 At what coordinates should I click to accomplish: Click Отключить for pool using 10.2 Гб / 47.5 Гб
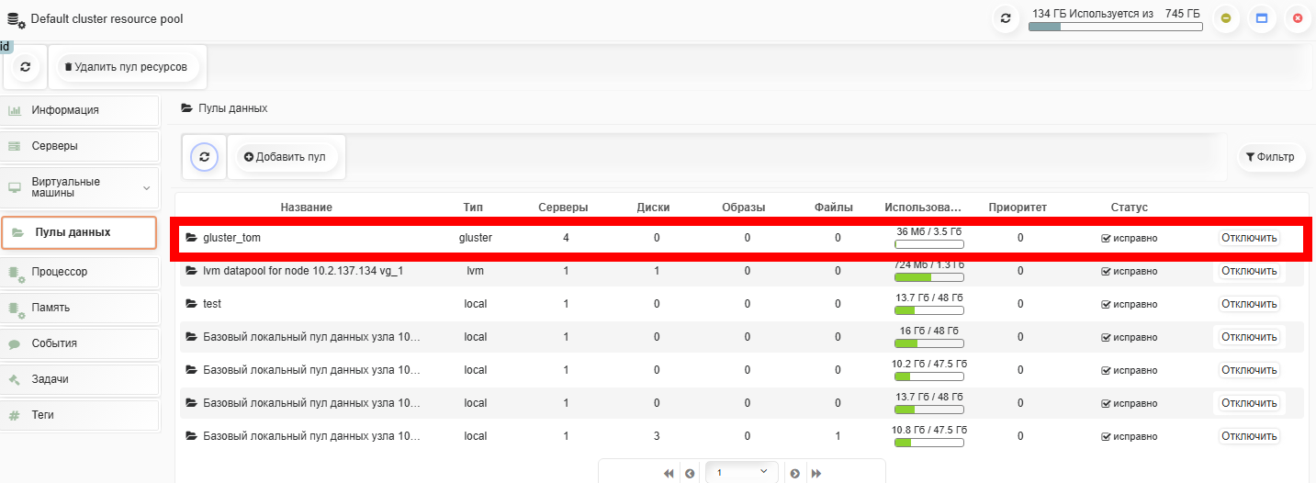click(1249, 370)
